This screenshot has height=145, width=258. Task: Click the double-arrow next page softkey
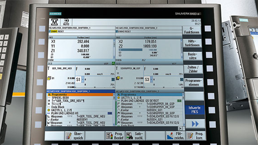[x=195, y=124]
